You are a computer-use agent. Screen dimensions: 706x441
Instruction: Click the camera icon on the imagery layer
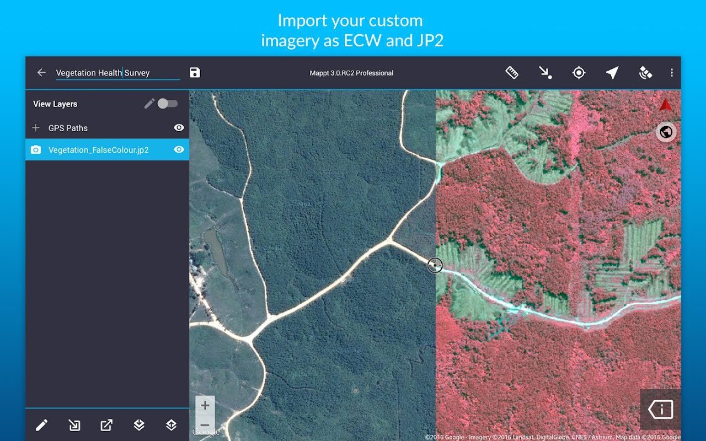36,149
